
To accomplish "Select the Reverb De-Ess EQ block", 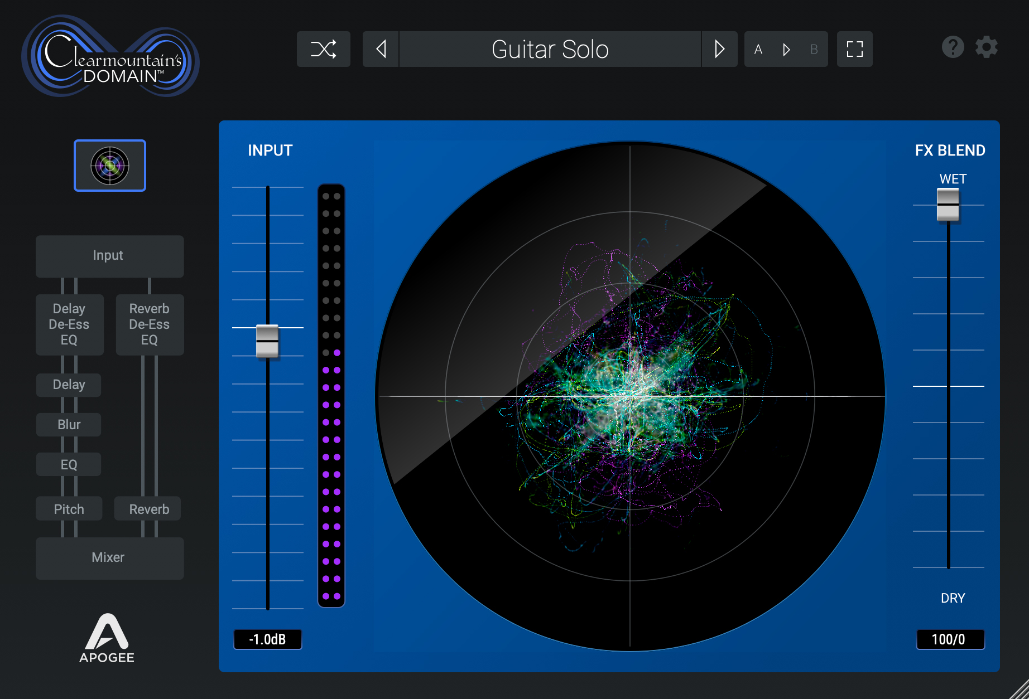I will [149, 324].
